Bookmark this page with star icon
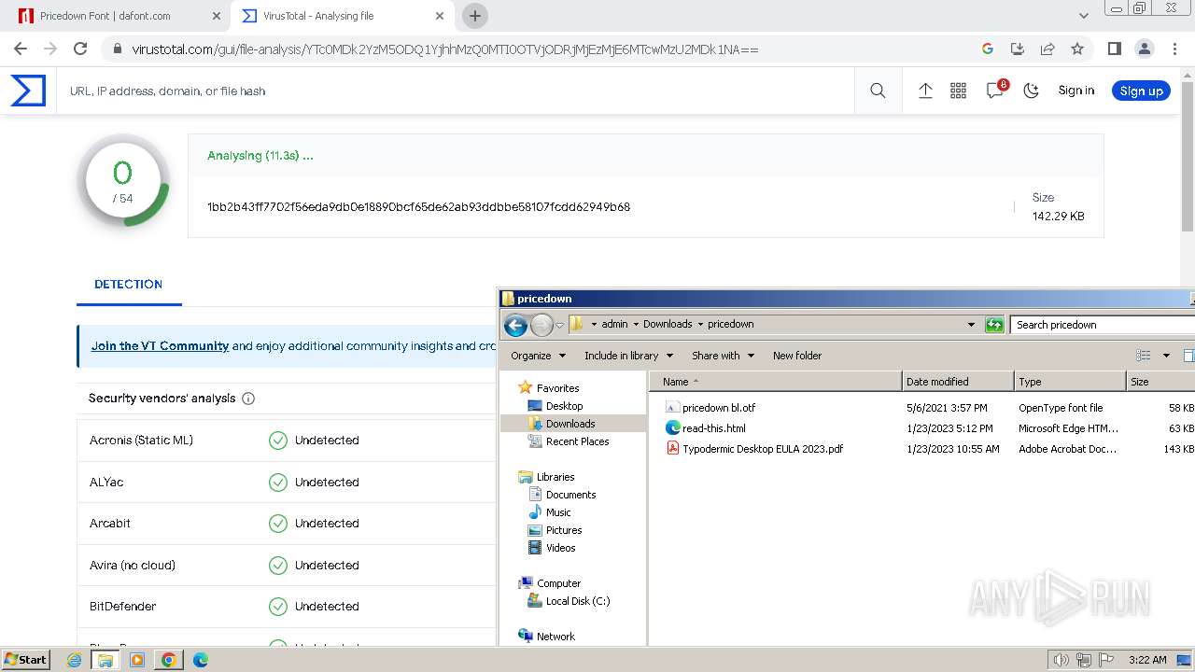Image resolution: width=1195 pixels, height=672 pixels. (1077, 49)
